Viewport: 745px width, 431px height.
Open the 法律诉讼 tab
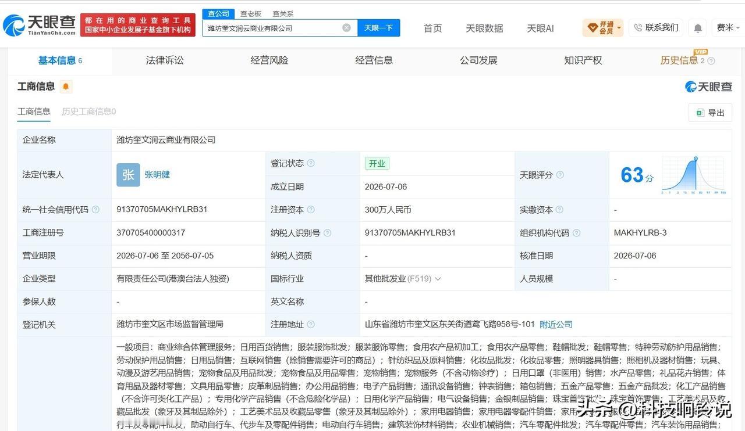[x=165, y=60]
